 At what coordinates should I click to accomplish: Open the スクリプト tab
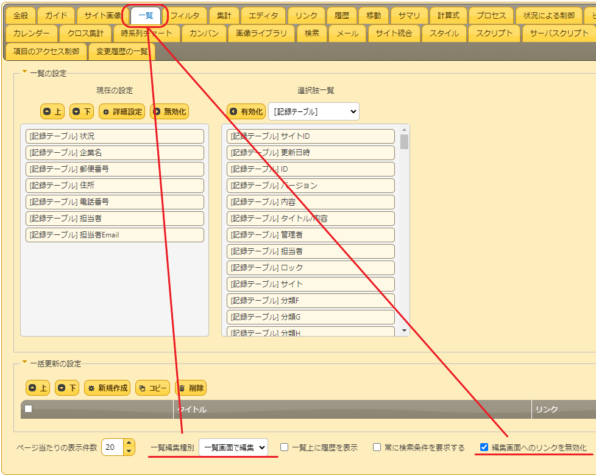click(494, 33)
